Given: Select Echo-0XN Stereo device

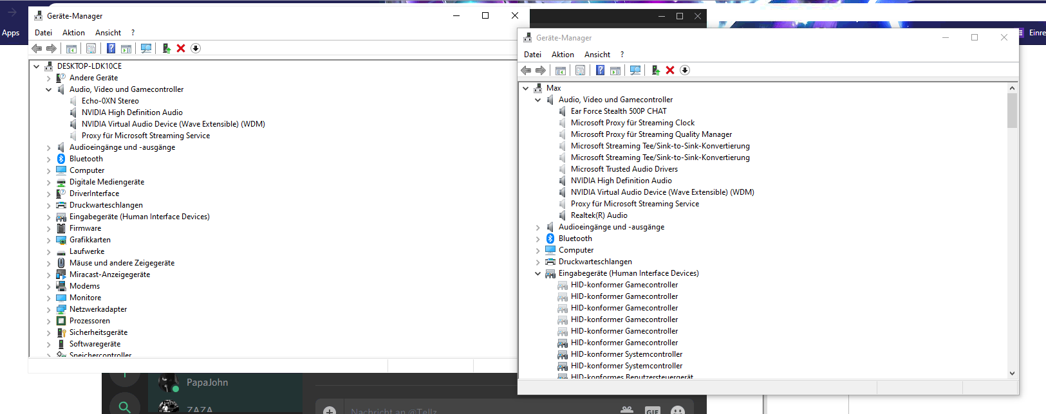Looking at the screenshot, I should click(x=110, y=101).
